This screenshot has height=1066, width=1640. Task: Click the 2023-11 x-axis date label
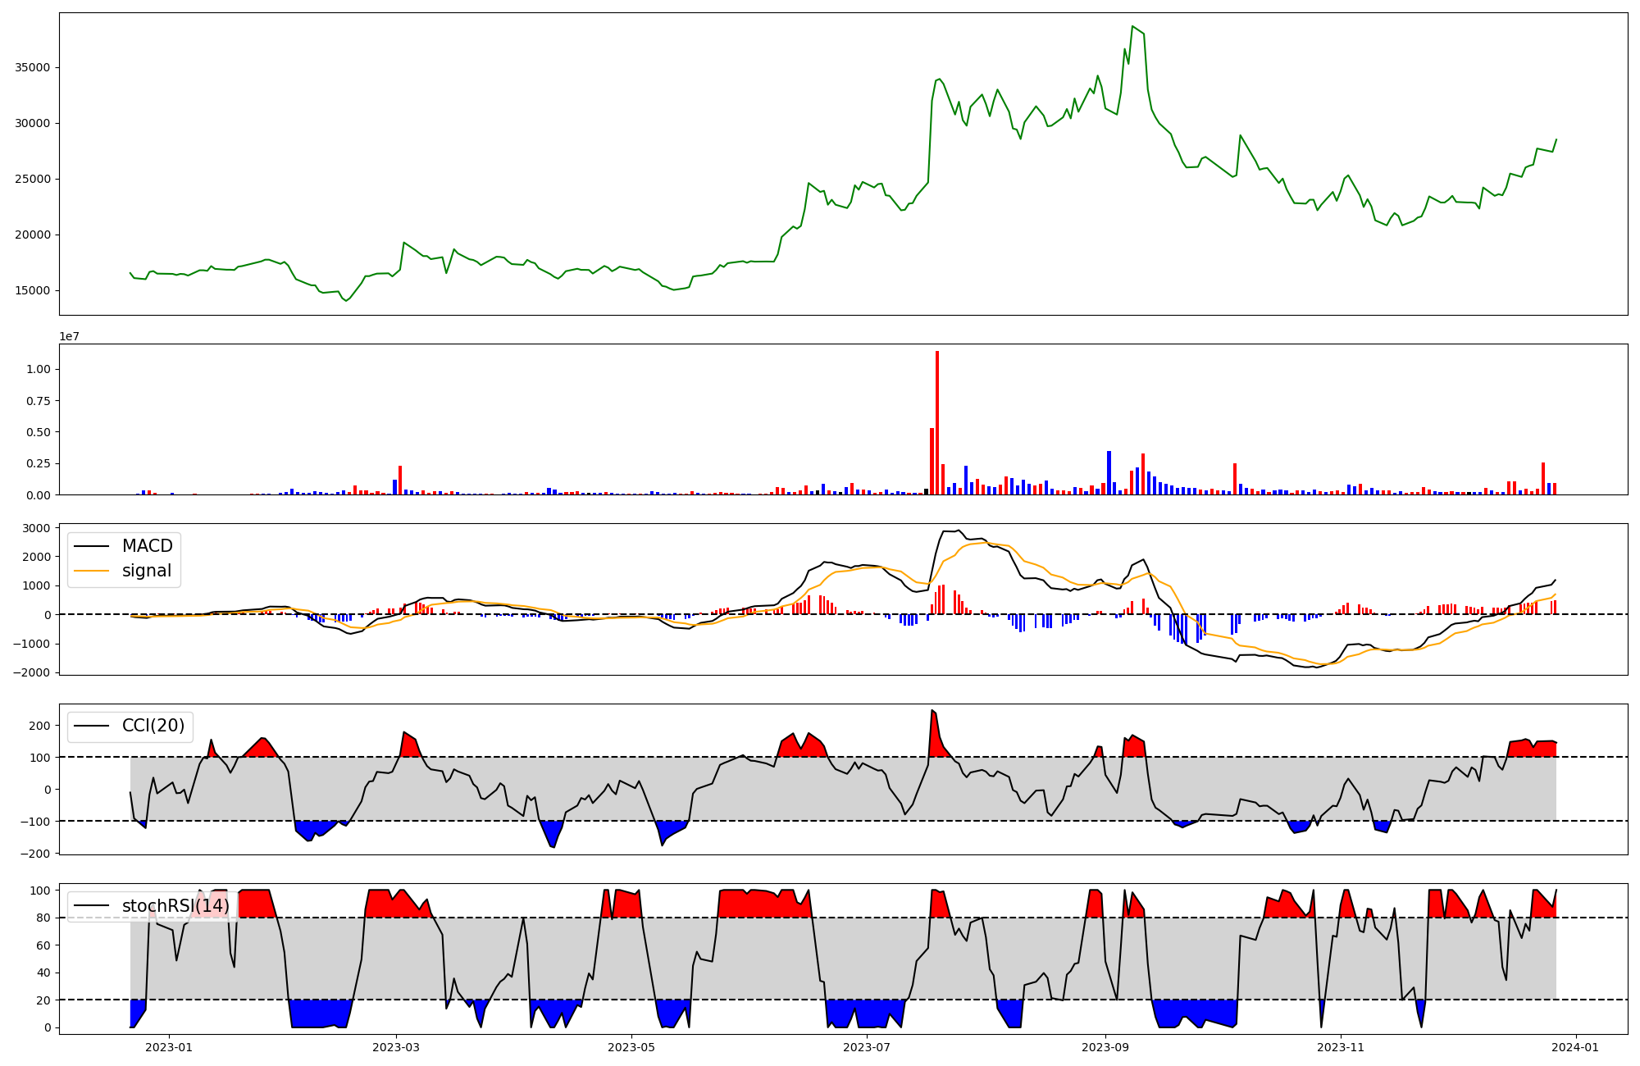click(x=1341, y=1047)
